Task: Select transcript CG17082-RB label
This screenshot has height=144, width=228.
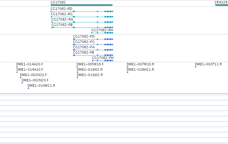Action: point(62,25)
